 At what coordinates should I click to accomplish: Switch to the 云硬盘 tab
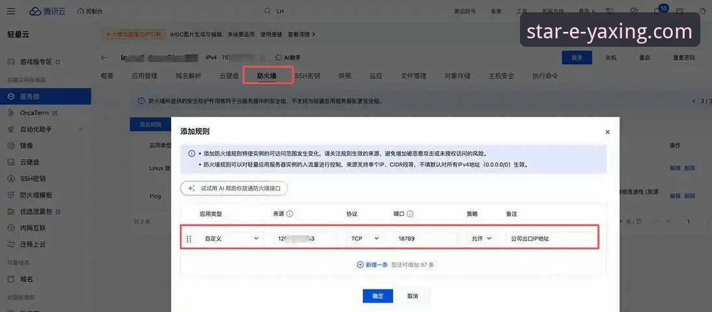(229, 76)
